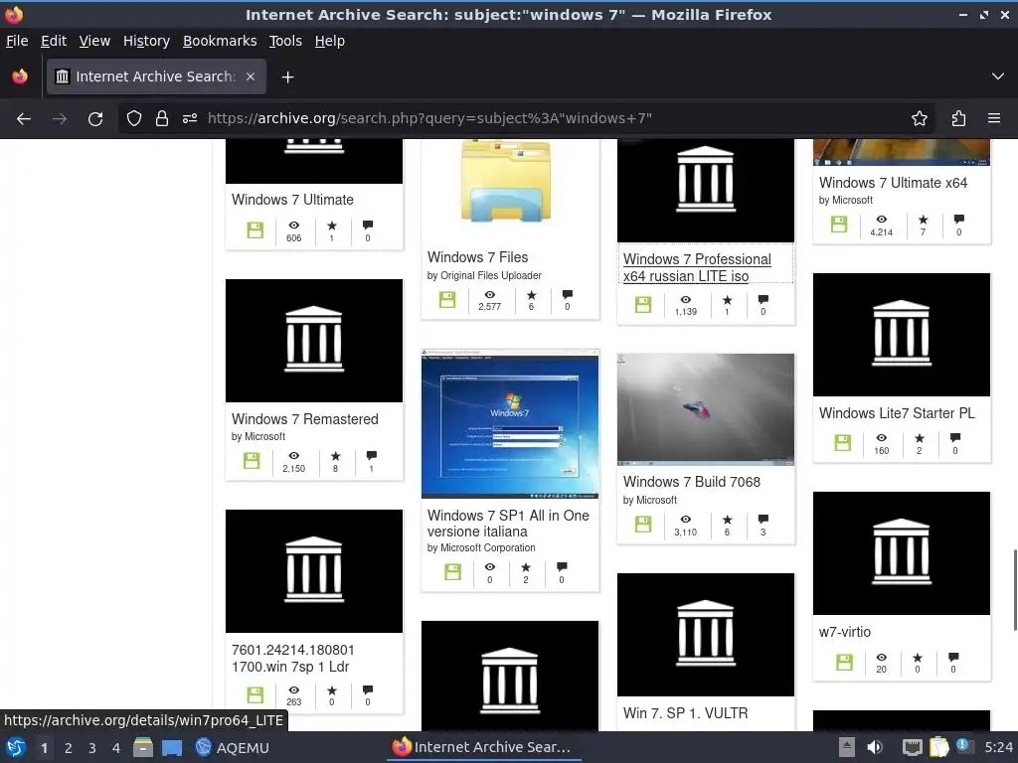
Task: Click the software icon on Windows 7 Ultimate card
Action: [x=255, y=230]
